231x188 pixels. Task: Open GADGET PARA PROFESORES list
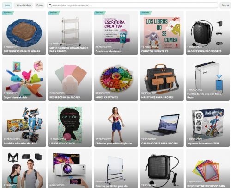click(208, 33)
